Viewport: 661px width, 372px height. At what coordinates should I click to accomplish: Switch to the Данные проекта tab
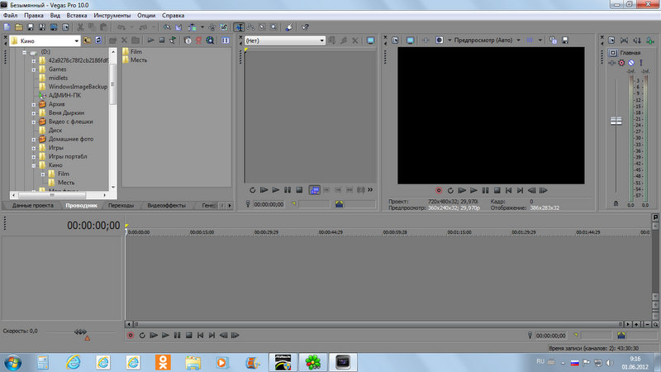point(33,205)
